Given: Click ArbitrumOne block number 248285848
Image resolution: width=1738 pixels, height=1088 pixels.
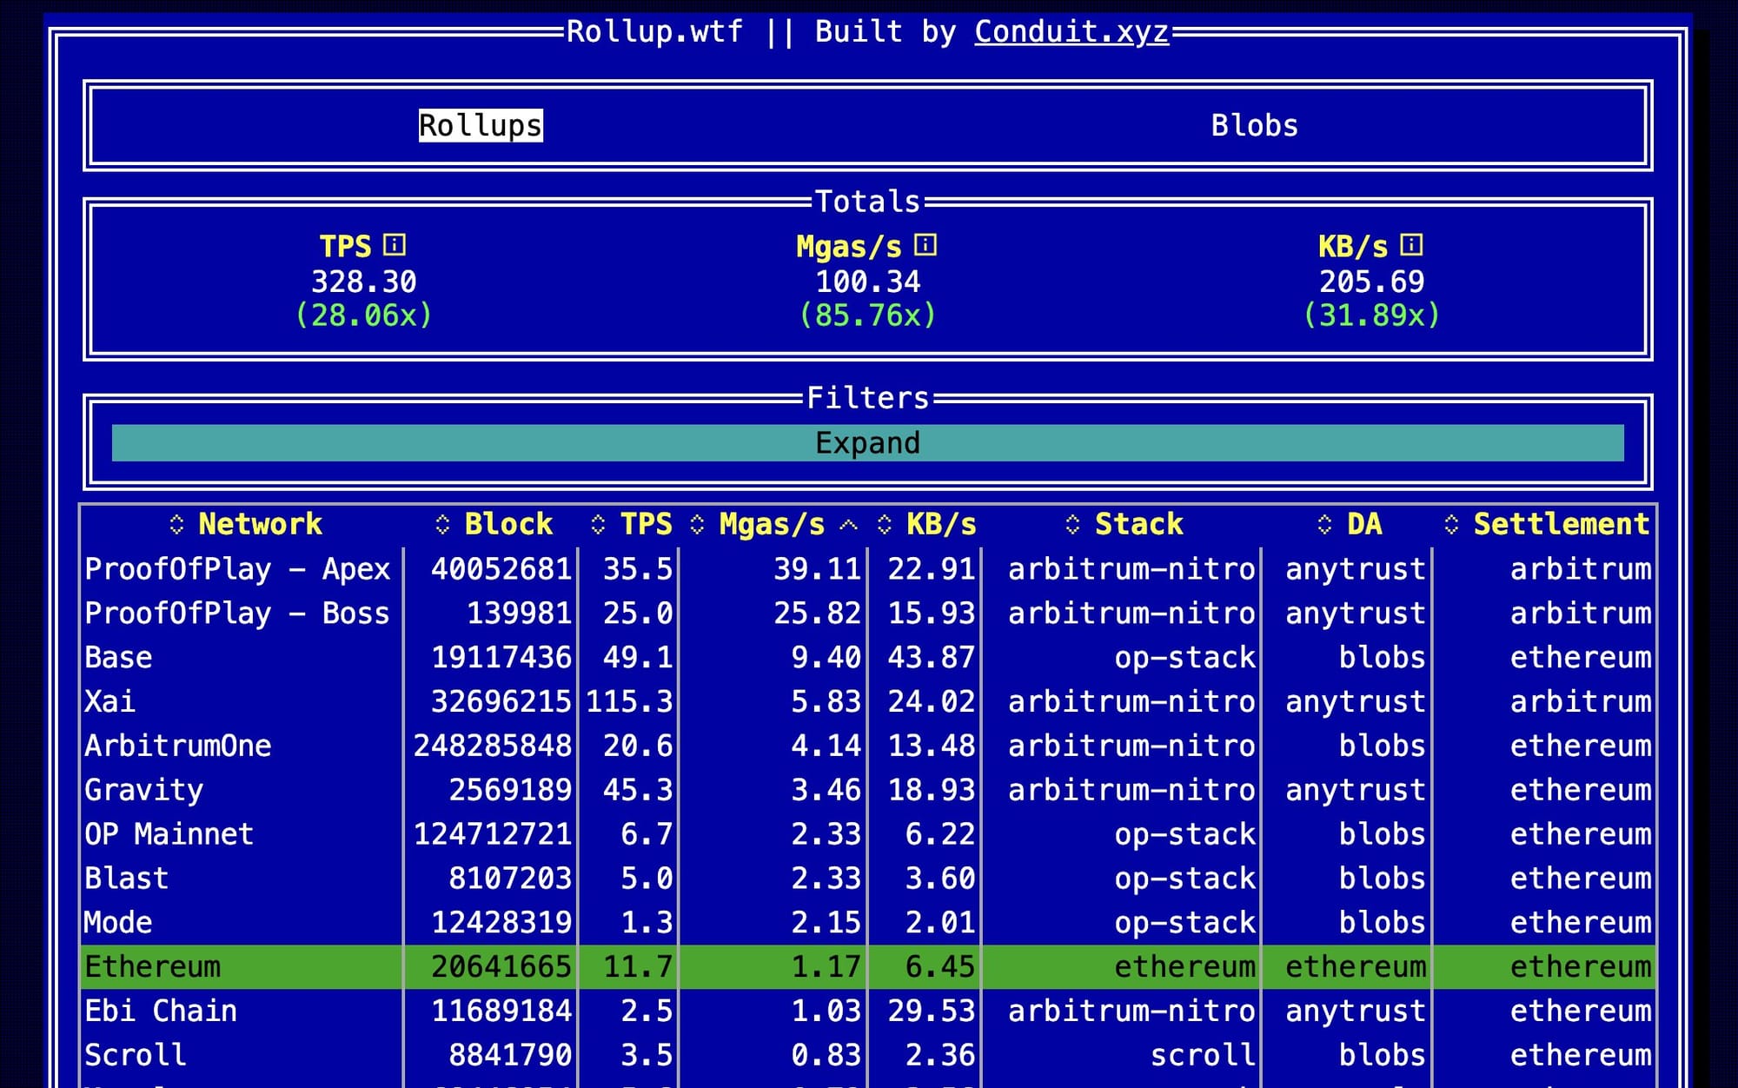Looking at the screenshot, I should pos(493,746).
